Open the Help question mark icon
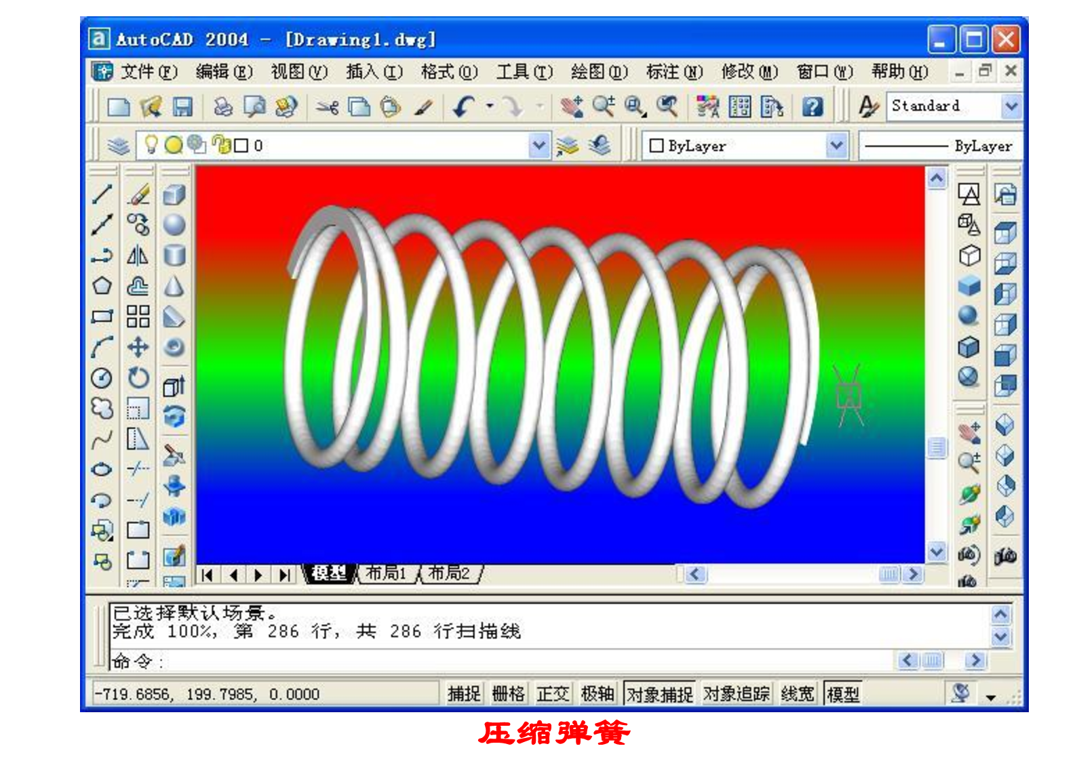 (812, 106)
